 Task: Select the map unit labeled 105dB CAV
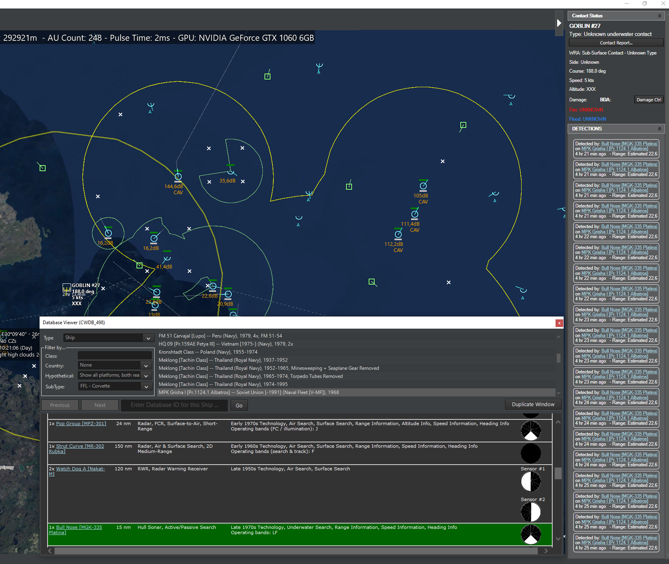[423, 186]
